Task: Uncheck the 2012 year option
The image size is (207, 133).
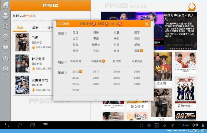Action: click(77, 71)
